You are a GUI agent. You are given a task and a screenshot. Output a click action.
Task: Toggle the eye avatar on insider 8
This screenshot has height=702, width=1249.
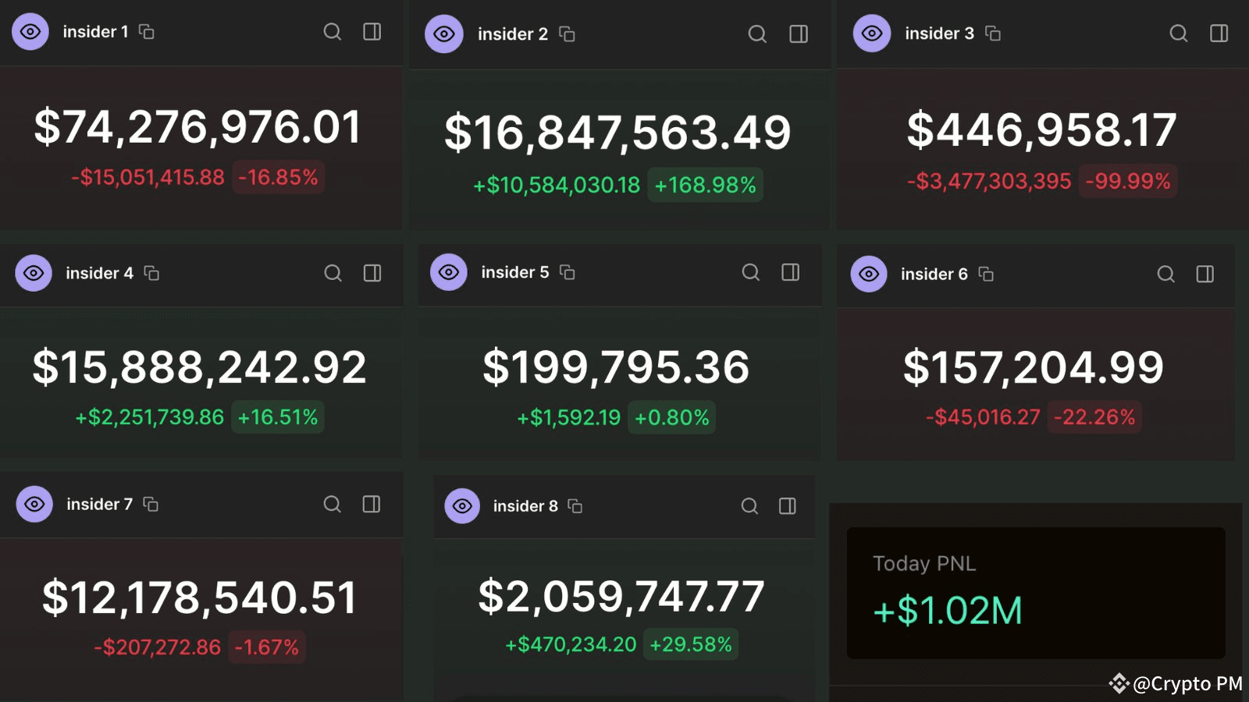(461, 505)
